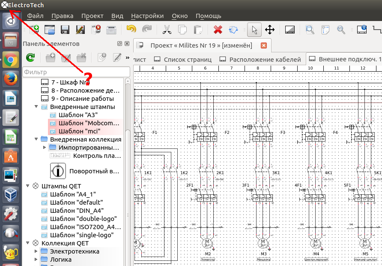Click the Undo arrow icon
The width and height of the screenshot is (382, 266).
[x=131, y=30]
